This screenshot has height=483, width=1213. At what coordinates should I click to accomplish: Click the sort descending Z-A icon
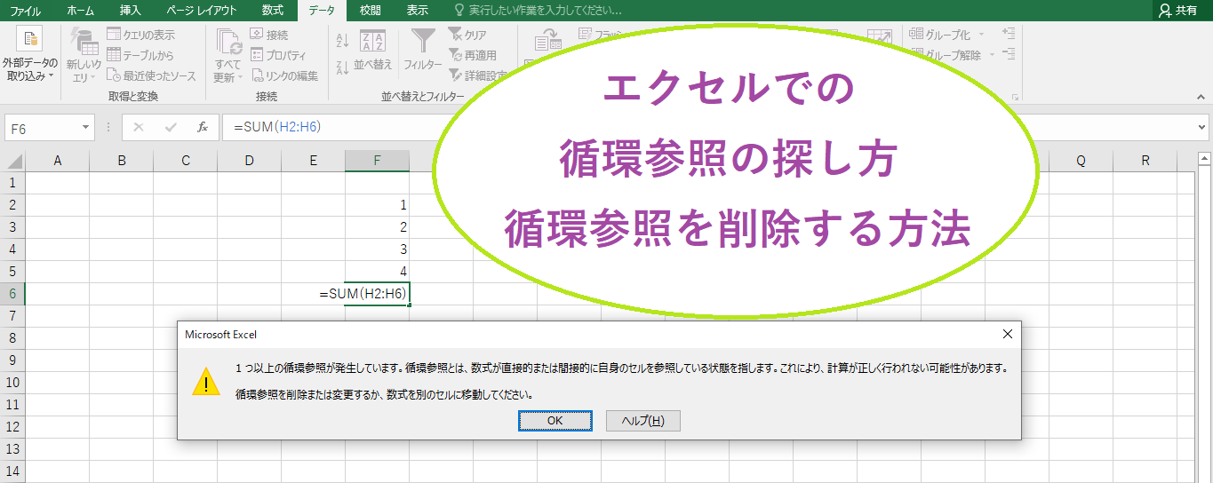(x=342, y=67)
